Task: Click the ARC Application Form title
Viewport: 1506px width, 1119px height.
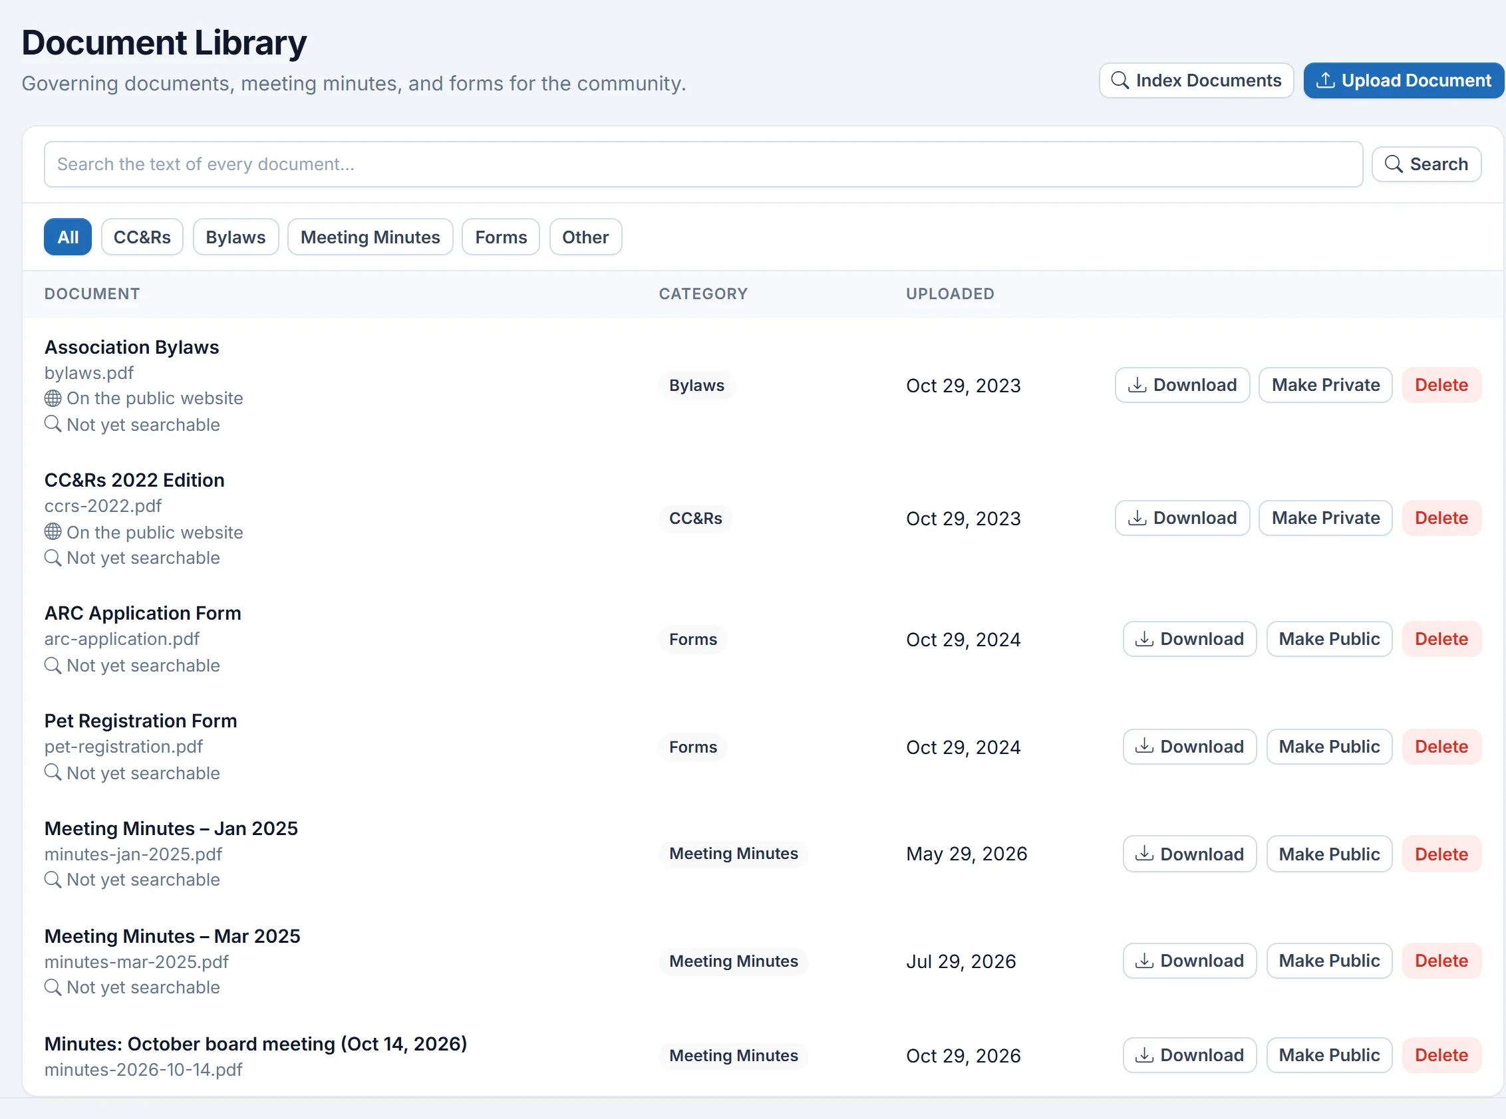Action: coord(142,613)
